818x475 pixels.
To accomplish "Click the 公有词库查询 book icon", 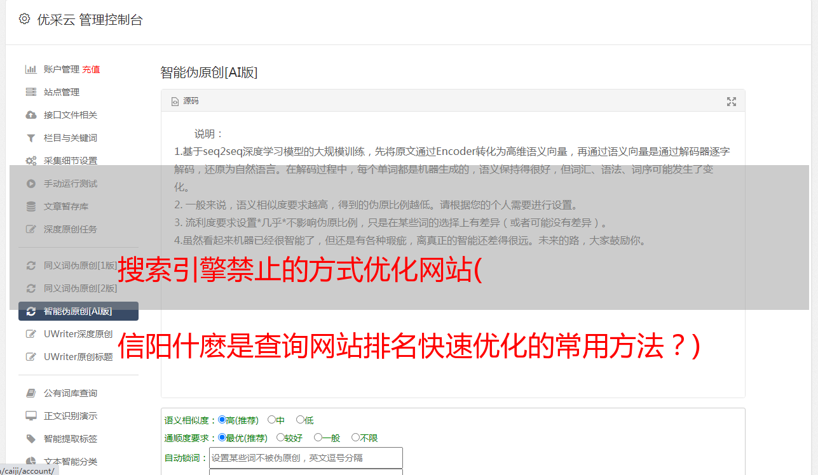I will [31, 393].
